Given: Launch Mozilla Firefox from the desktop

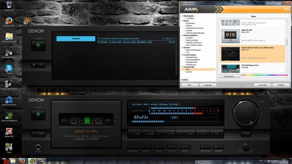Looking at the screenshot, I should (9, 21).
